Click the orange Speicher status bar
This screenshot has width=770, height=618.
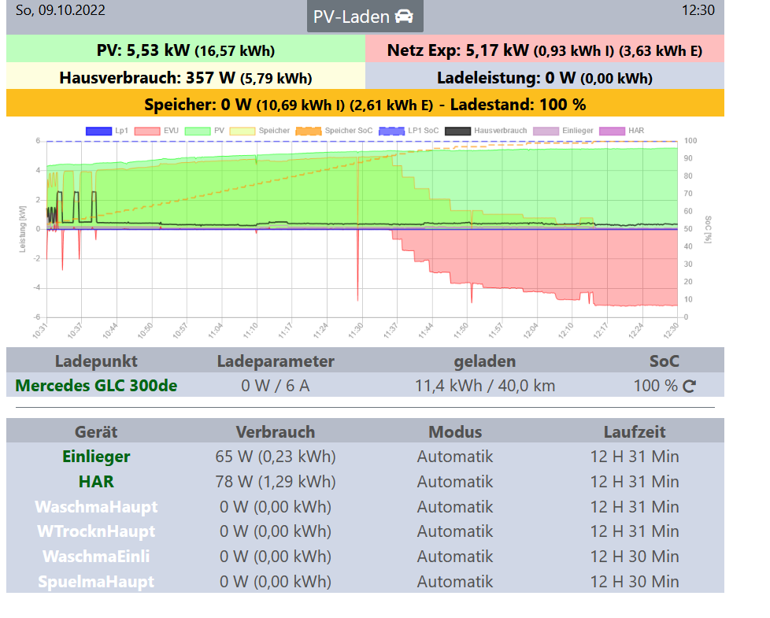[365, 104]
